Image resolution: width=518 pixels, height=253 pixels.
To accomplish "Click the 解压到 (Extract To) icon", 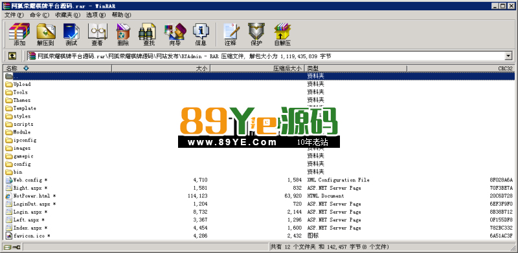I will [x=45, y=35].
